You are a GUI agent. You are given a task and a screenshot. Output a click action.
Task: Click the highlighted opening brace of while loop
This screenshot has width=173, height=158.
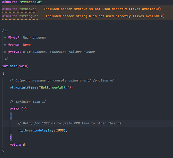tap(11, 116)
